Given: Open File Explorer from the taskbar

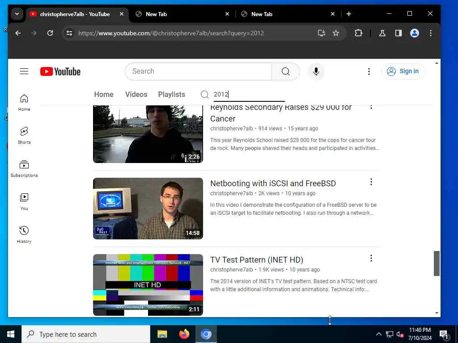Looking at the screenshot, I should click(162, 334).
